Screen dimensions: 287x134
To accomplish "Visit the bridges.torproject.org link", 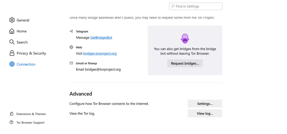I will (x=100, y=53).
